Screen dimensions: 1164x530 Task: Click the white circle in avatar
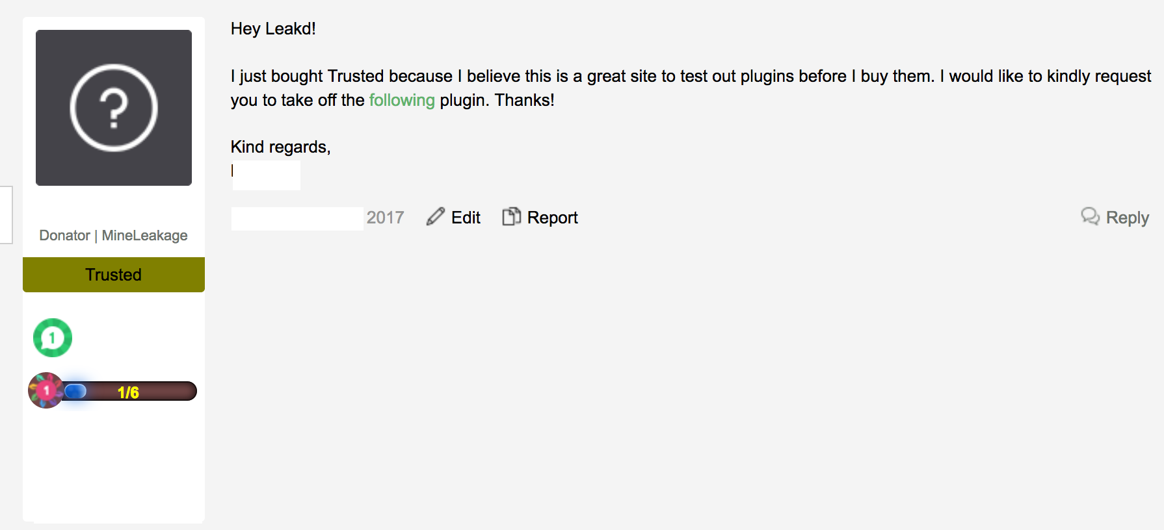click(114, 108)
